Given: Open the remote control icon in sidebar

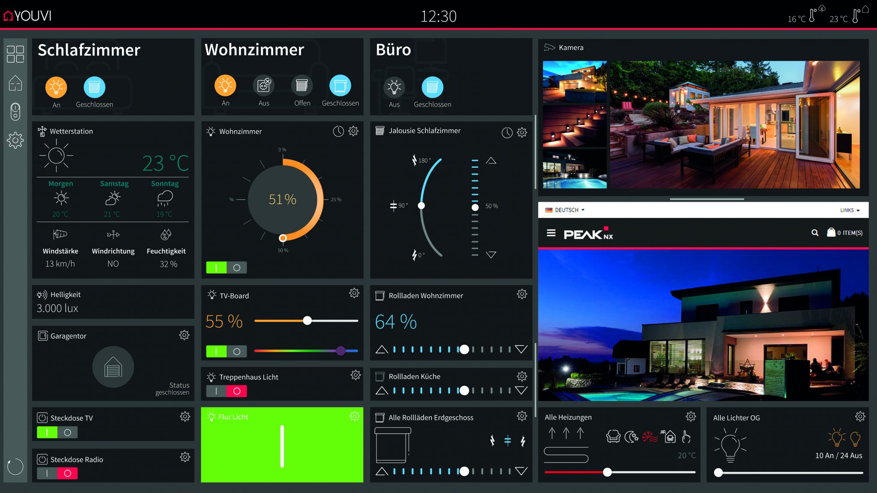Looking at the screenshot, I should tap(15, 111).
